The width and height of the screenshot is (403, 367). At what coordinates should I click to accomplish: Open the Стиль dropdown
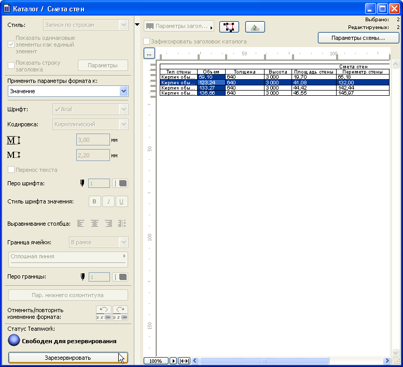point(86,25)
